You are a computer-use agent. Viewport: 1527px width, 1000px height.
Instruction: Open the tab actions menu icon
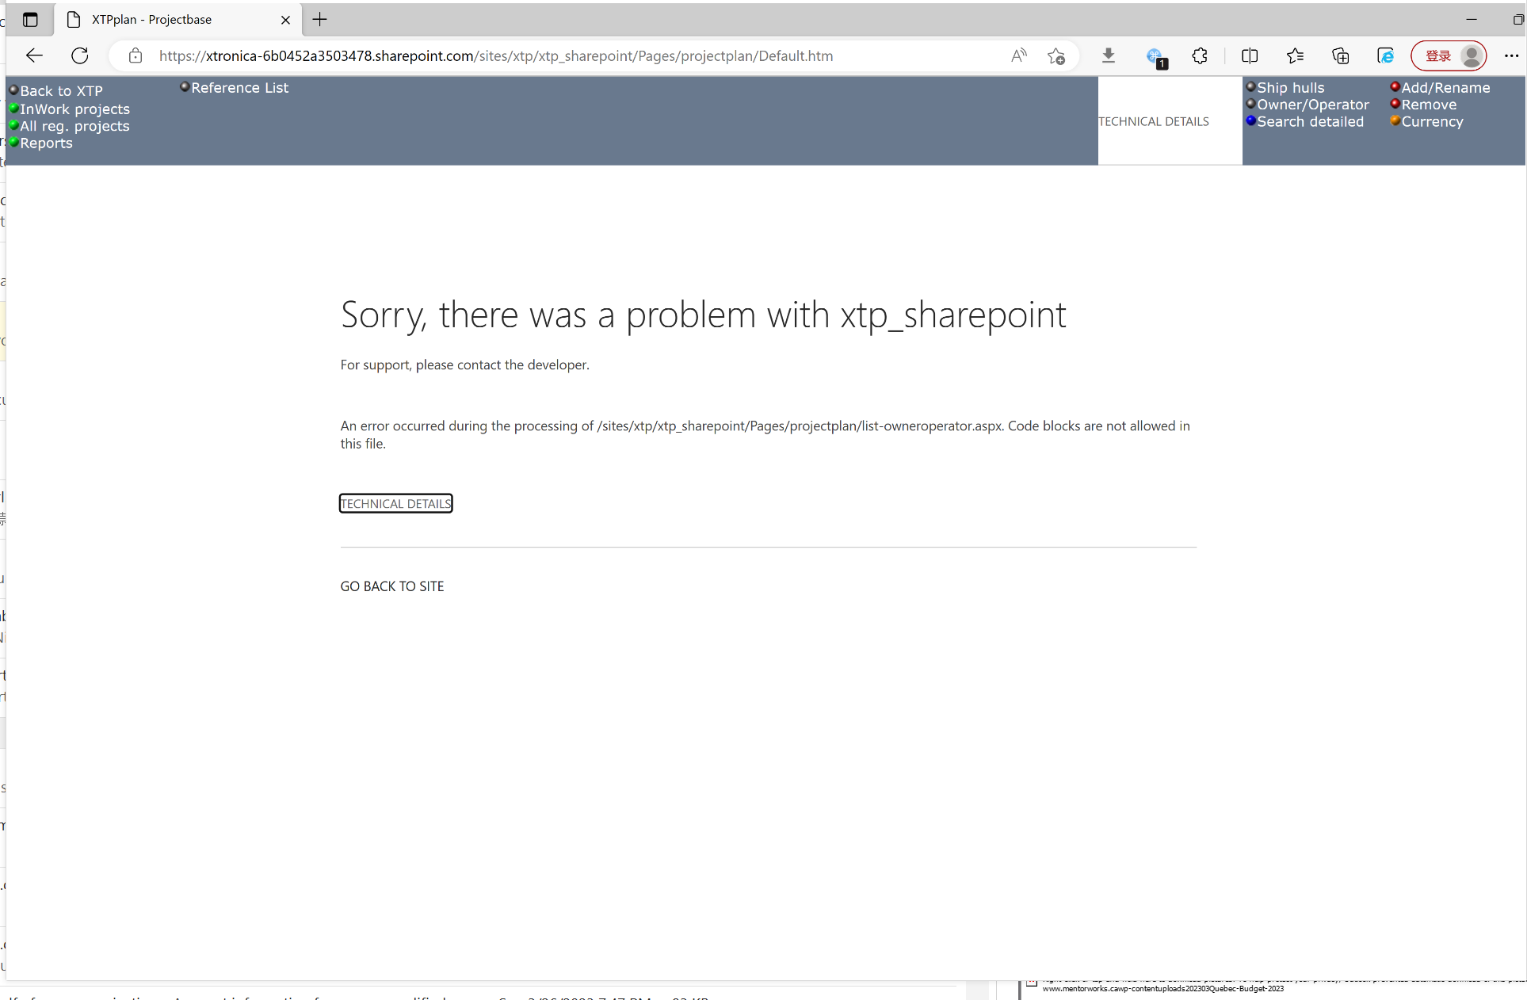[x=30, y=20]
